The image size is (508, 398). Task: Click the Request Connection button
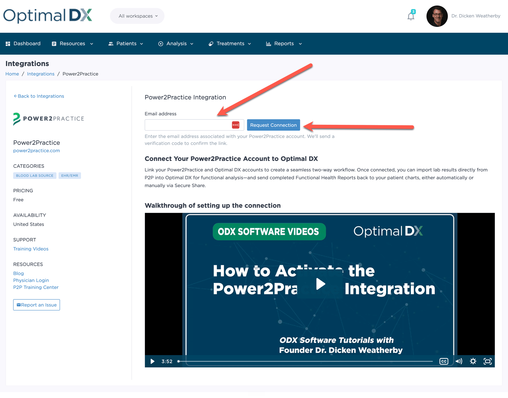[x=273, y=125]
